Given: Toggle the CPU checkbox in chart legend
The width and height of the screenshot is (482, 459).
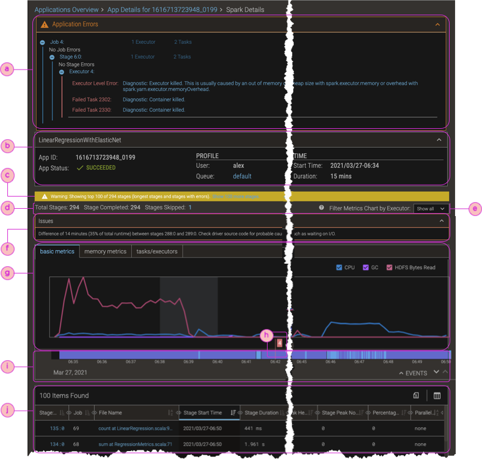Looking at the screenshot, I should 339,267.
